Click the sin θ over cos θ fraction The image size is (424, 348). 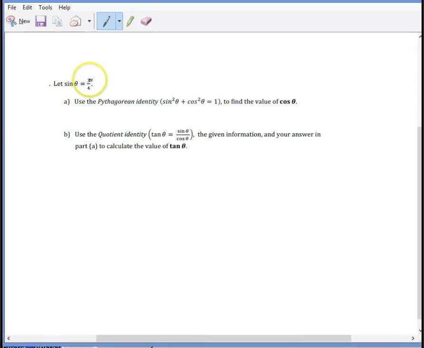[x=183, y=135]
